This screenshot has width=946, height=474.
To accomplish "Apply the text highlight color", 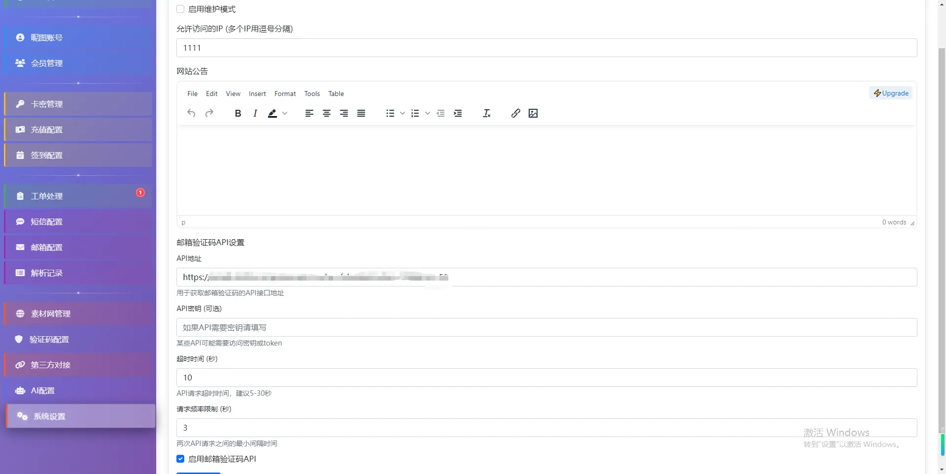I will point(272,113).
